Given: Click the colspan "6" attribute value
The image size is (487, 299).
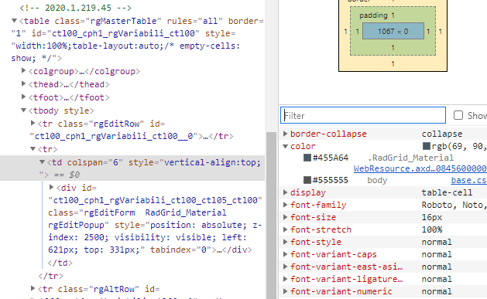Looking at the screenshot, I should [116, 162].
